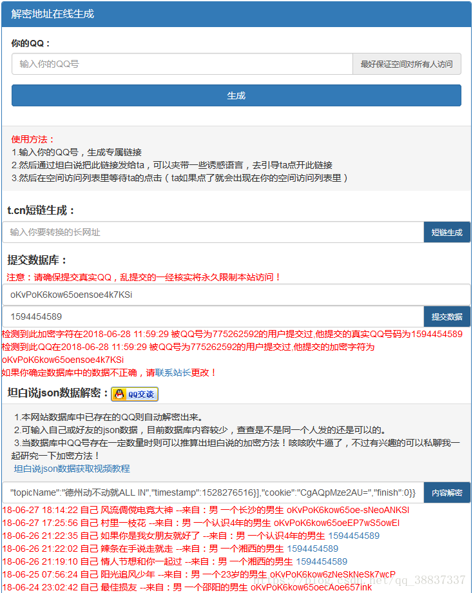Click usage step 3 about 空间访问列表
Screen dimensions: 473x593
pyautogui.click(x=180, y=178)
